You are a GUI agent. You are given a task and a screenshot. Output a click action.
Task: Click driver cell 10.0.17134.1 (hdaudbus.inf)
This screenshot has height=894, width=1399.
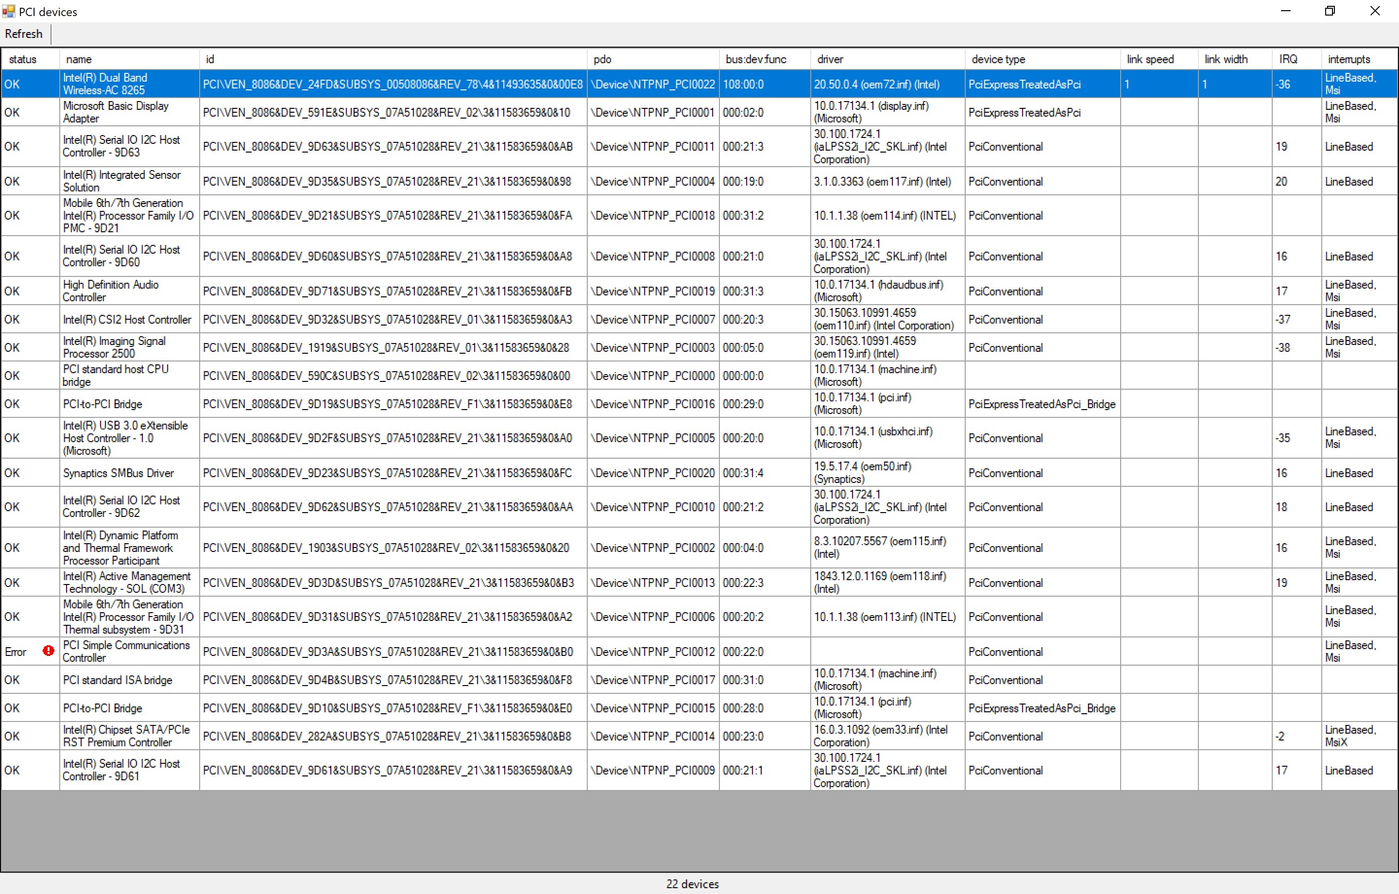click(888, 291)
